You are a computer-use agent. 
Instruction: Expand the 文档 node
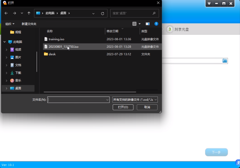[x=6, y=65]
